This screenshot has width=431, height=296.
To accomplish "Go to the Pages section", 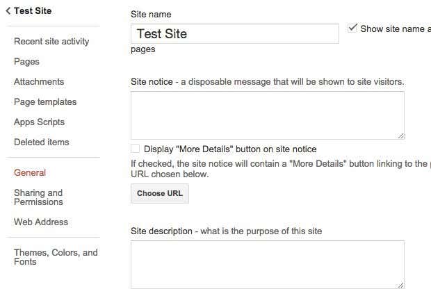I will (26, 62).
